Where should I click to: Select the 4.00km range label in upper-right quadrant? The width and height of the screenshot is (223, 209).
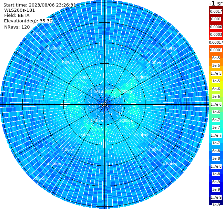click(x=170, y=48)
